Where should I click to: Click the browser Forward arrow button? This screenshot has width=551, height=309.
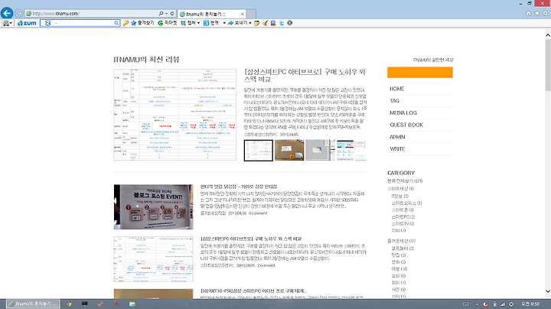click(x=18, y=13)
